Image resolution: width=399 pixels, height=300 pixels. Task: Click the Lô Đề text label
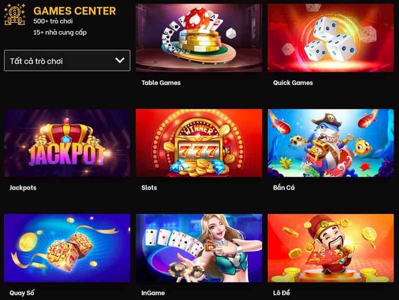pos(281,293)
